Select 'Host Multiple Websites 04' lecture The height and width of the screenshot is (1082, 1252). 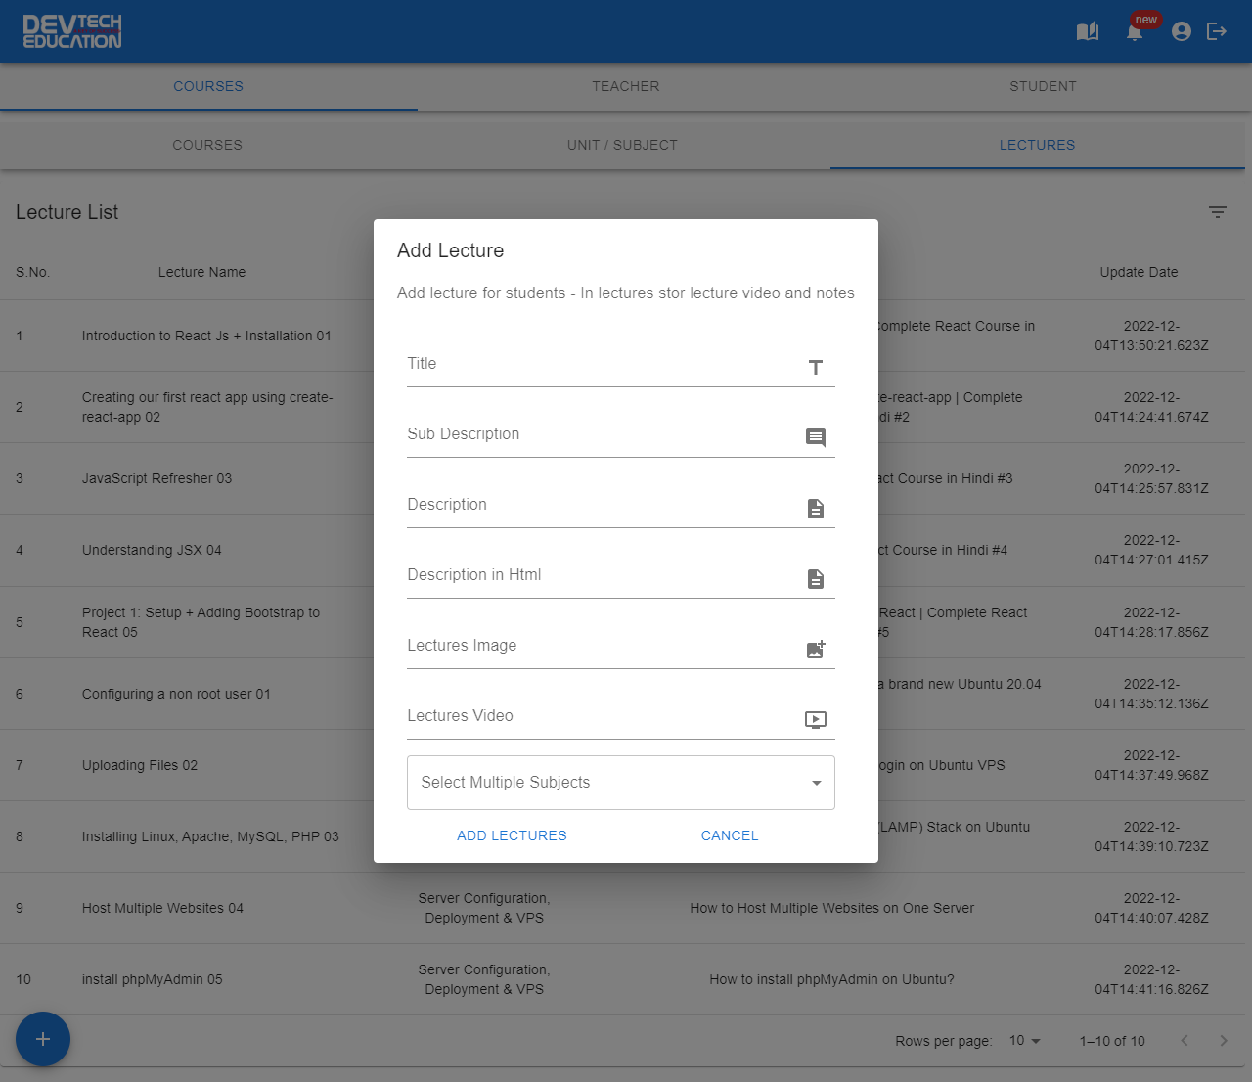click(162, 908)
